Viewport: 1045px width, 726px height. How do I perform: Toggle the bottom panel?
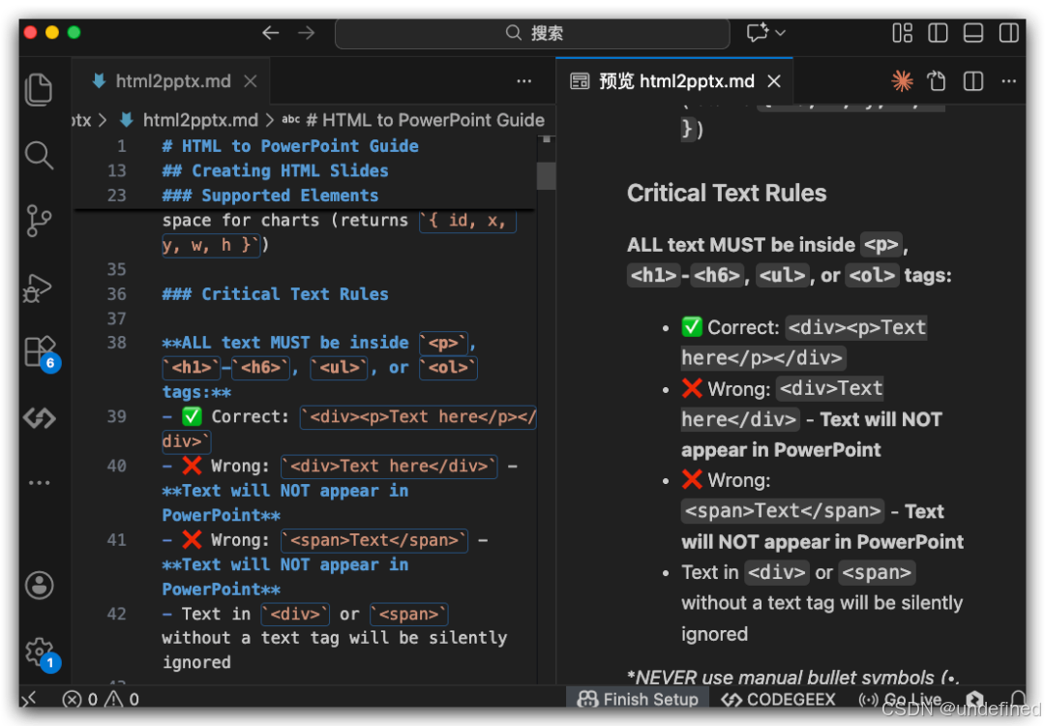click(973, 33)
